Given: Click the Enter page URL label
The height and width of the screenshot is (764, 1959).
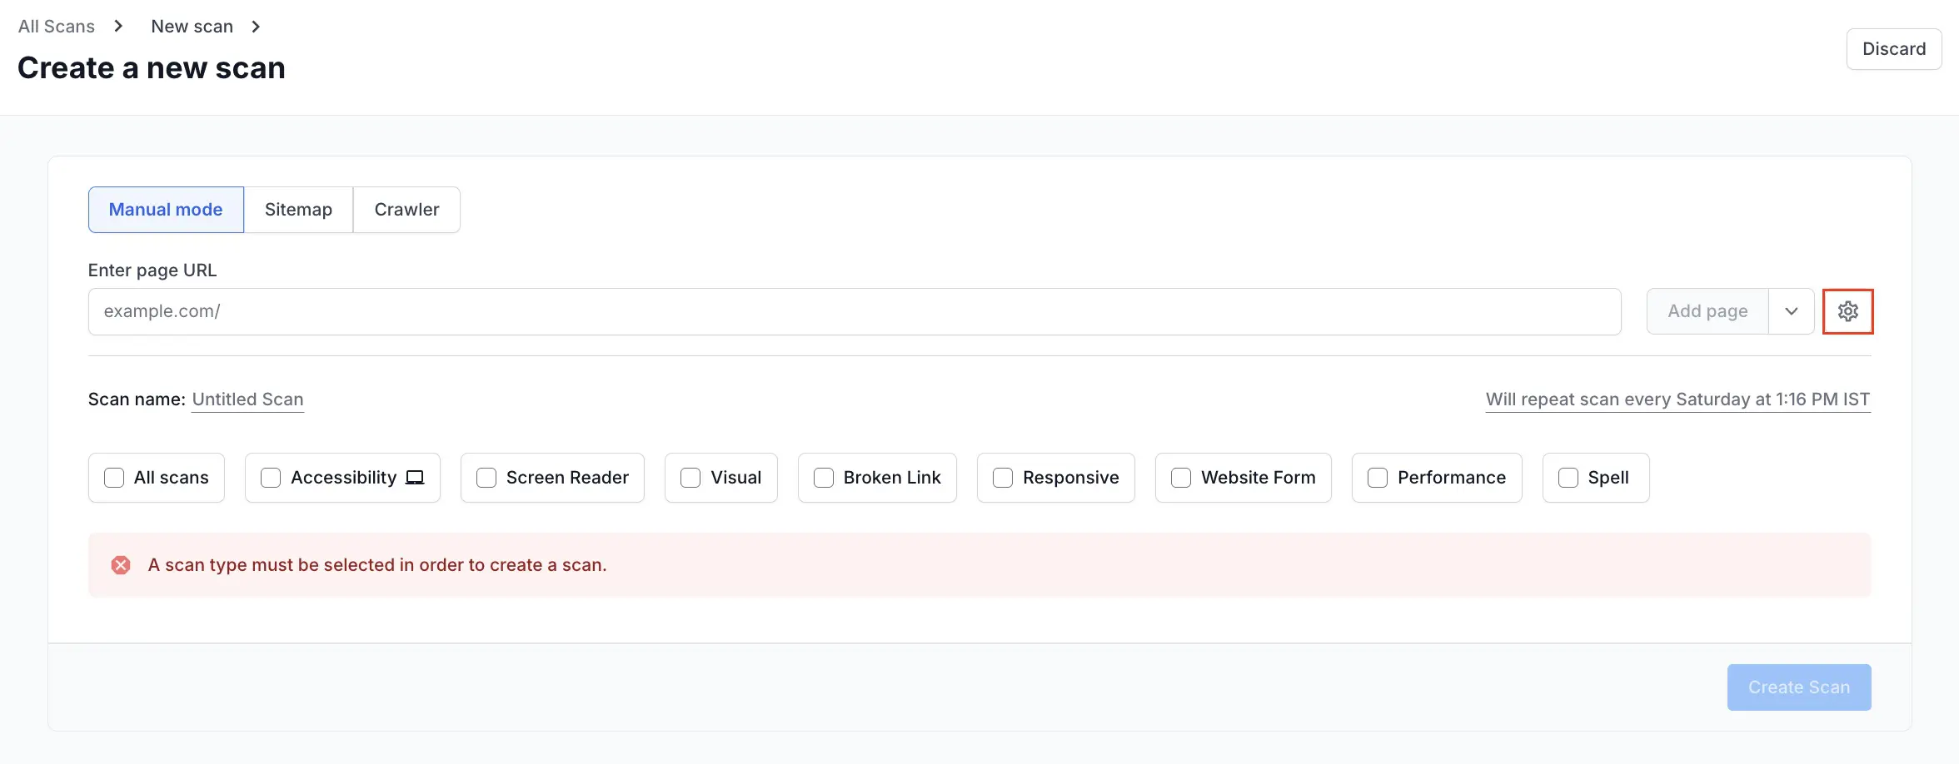Looking at the screenshot, I should (x=152, y=270).
